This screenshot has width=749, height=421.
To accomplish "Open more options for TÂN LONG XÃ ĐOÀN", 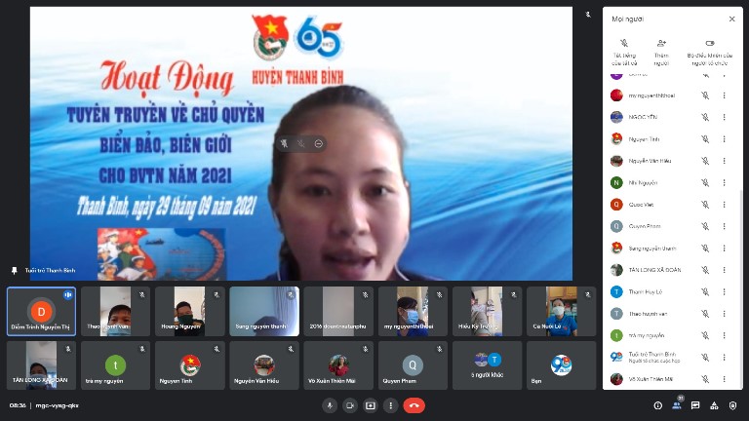I will pos(725,270).
